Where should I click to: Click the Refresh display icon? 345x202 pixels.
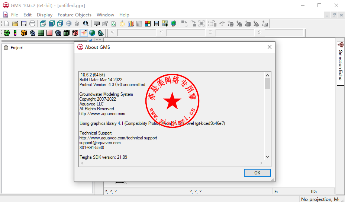113,23
